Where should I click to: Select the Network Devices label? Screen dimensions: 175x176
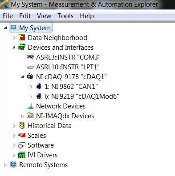[61, 106]
